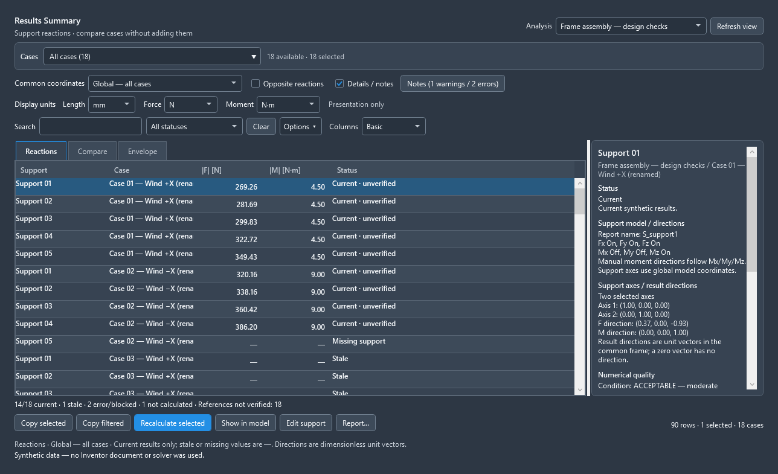Click the table's vertical scrollbar thumb

(x=579, y=201)
